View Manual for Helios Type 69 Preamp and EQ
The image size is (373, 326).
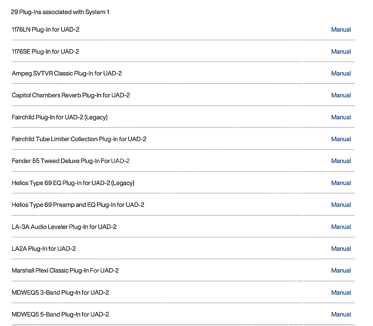(x=341, y=205)
